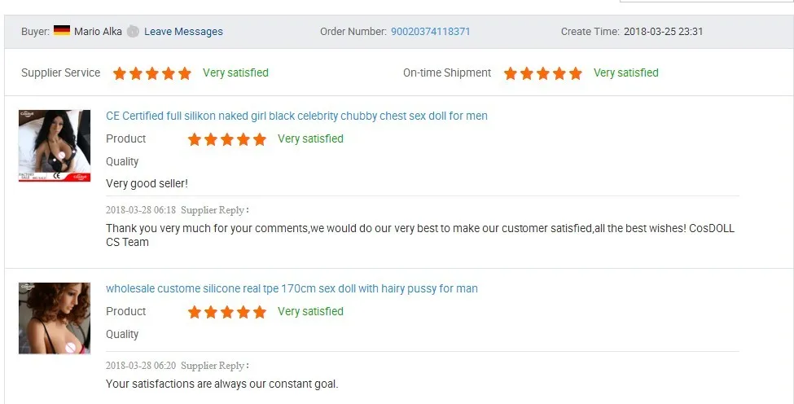The height and width of the screenshot is (404, 794).
Task: Click the create time 2018-03-25 23:31
Action: [663, 32]
